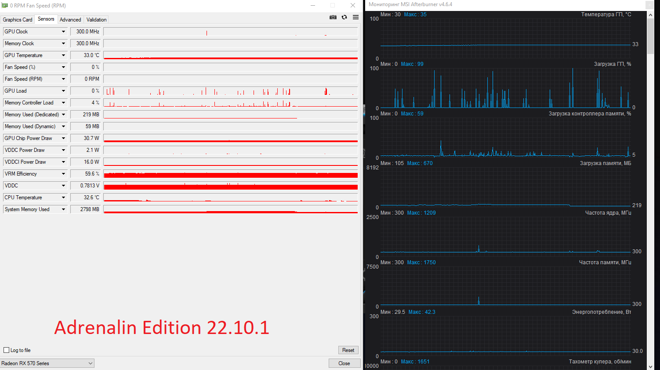Switch to the Graphics Card tab
The width and height of the screenshot is (660, 370).
pyautogui.click(x=18, y=20)
